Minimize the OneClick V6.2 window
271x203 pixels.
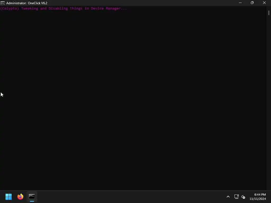click(x=240, y=3)
